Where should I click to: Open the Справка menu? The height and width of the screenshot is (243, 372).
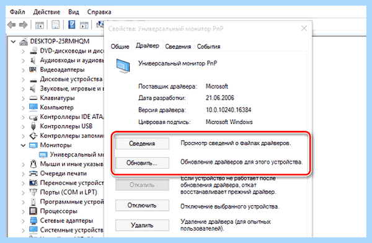click(x=99, y=12)
